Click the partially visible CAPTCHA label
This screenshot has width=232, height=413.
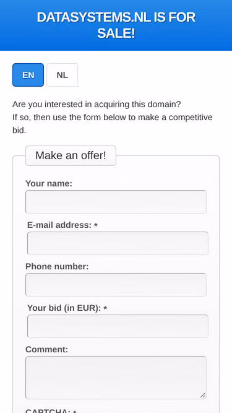(51, 411)
